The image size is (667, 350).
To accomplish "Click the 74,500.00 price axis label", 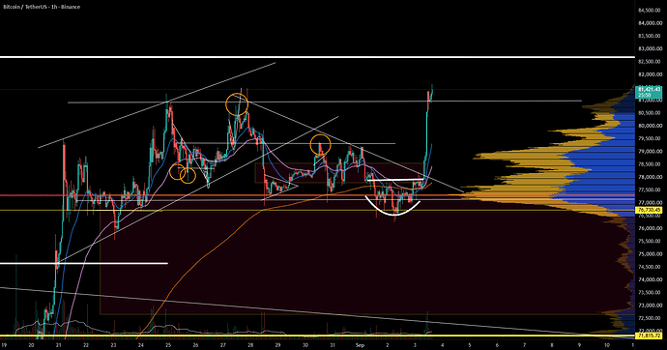I will tap(651, 267).
